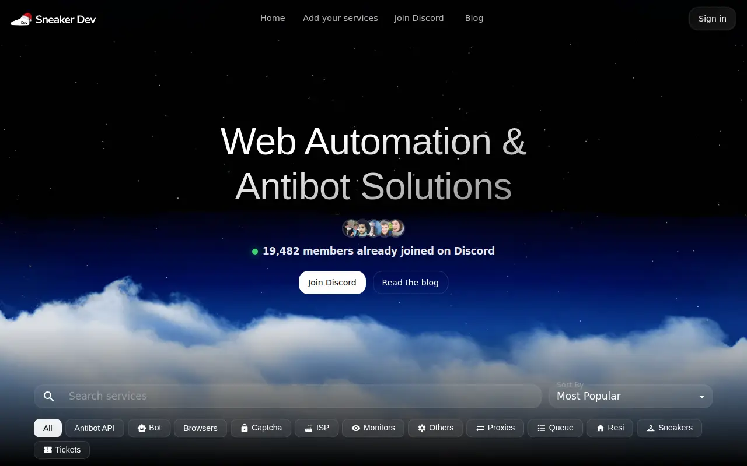Filter services by Others gear chip
The height and width of the screenshot is (466, 747).
click(x=435, y=428)
